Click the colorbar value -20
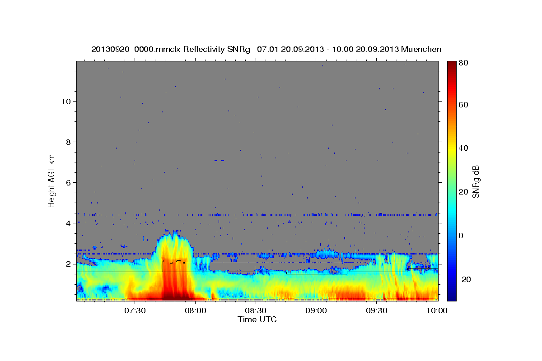 tap(464, 279)
